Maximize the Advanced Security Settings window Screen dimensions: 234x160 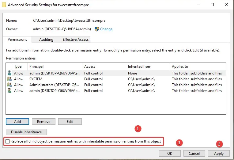click(212, 5)
